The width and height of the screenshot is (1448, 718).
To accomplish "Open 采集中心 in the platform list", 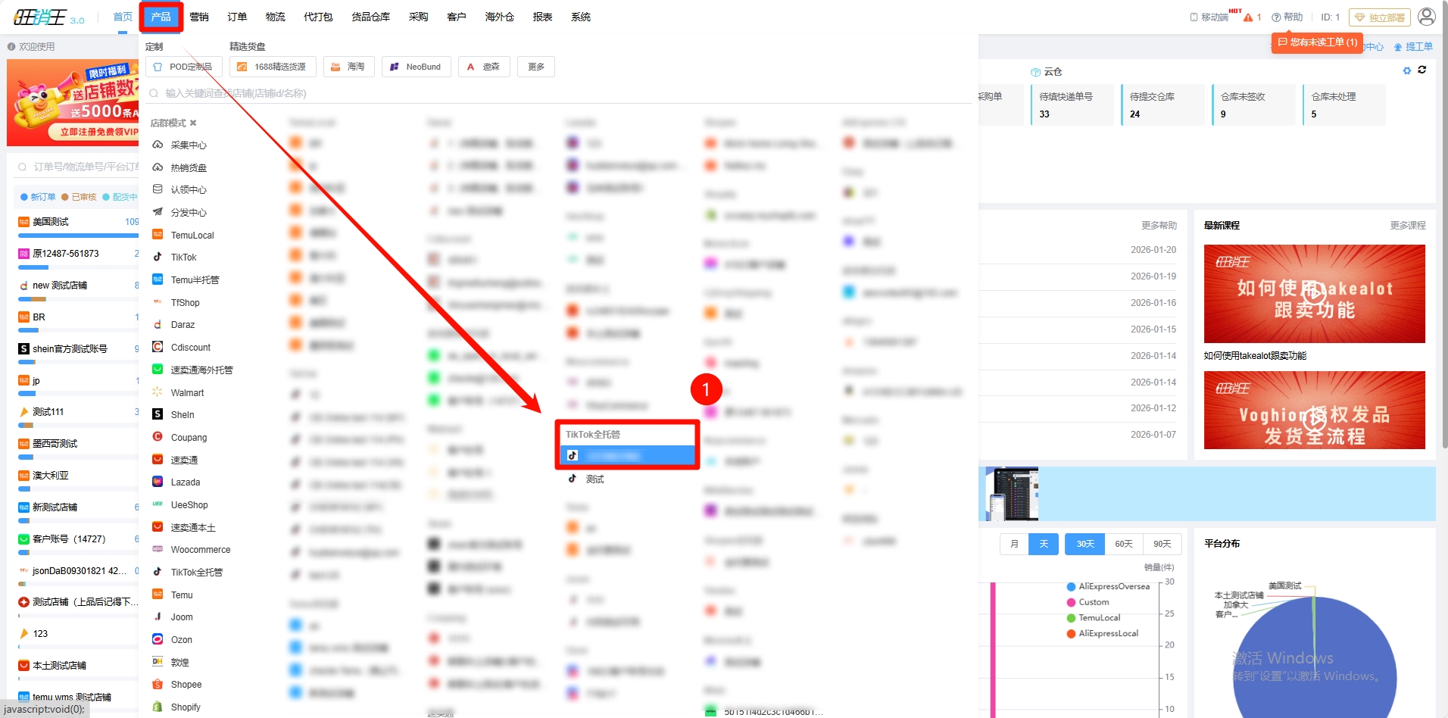I will point(188,145).
